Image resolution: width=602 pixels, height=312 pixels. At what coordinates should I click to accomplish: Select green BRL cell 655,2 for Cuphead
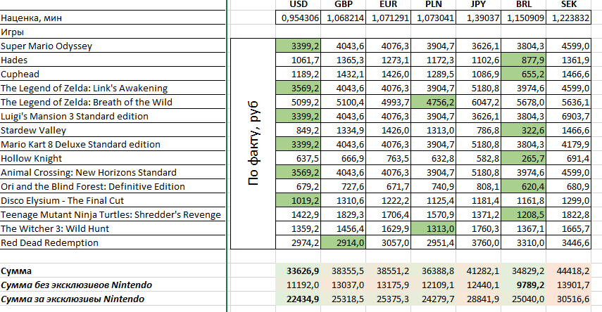[x=524, y=74]
